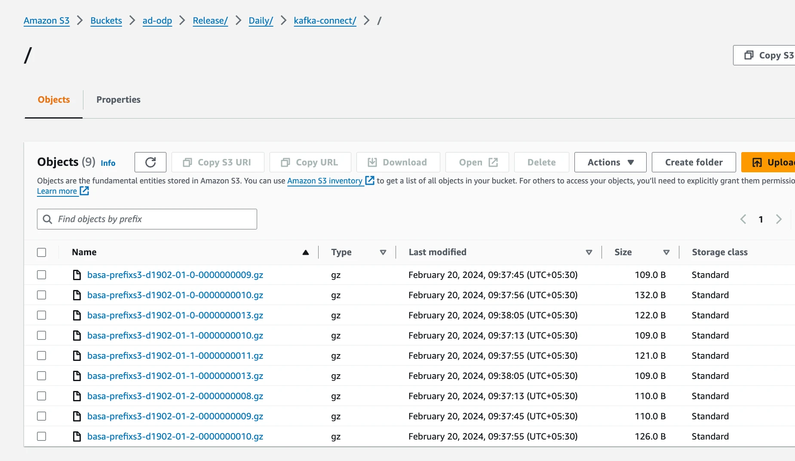Sort objects by Size column arrow
The height and width of the screenshot is (461, 795).
(666, 252)
